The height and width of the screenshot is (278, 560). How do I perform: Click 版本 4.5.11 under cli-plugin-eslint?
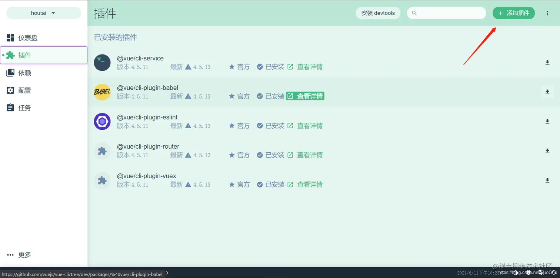[x=133, y=126]
